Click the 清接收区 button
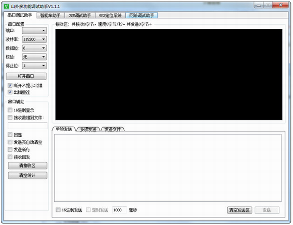Viewport: 293px width, 225px height. (27, 165)
